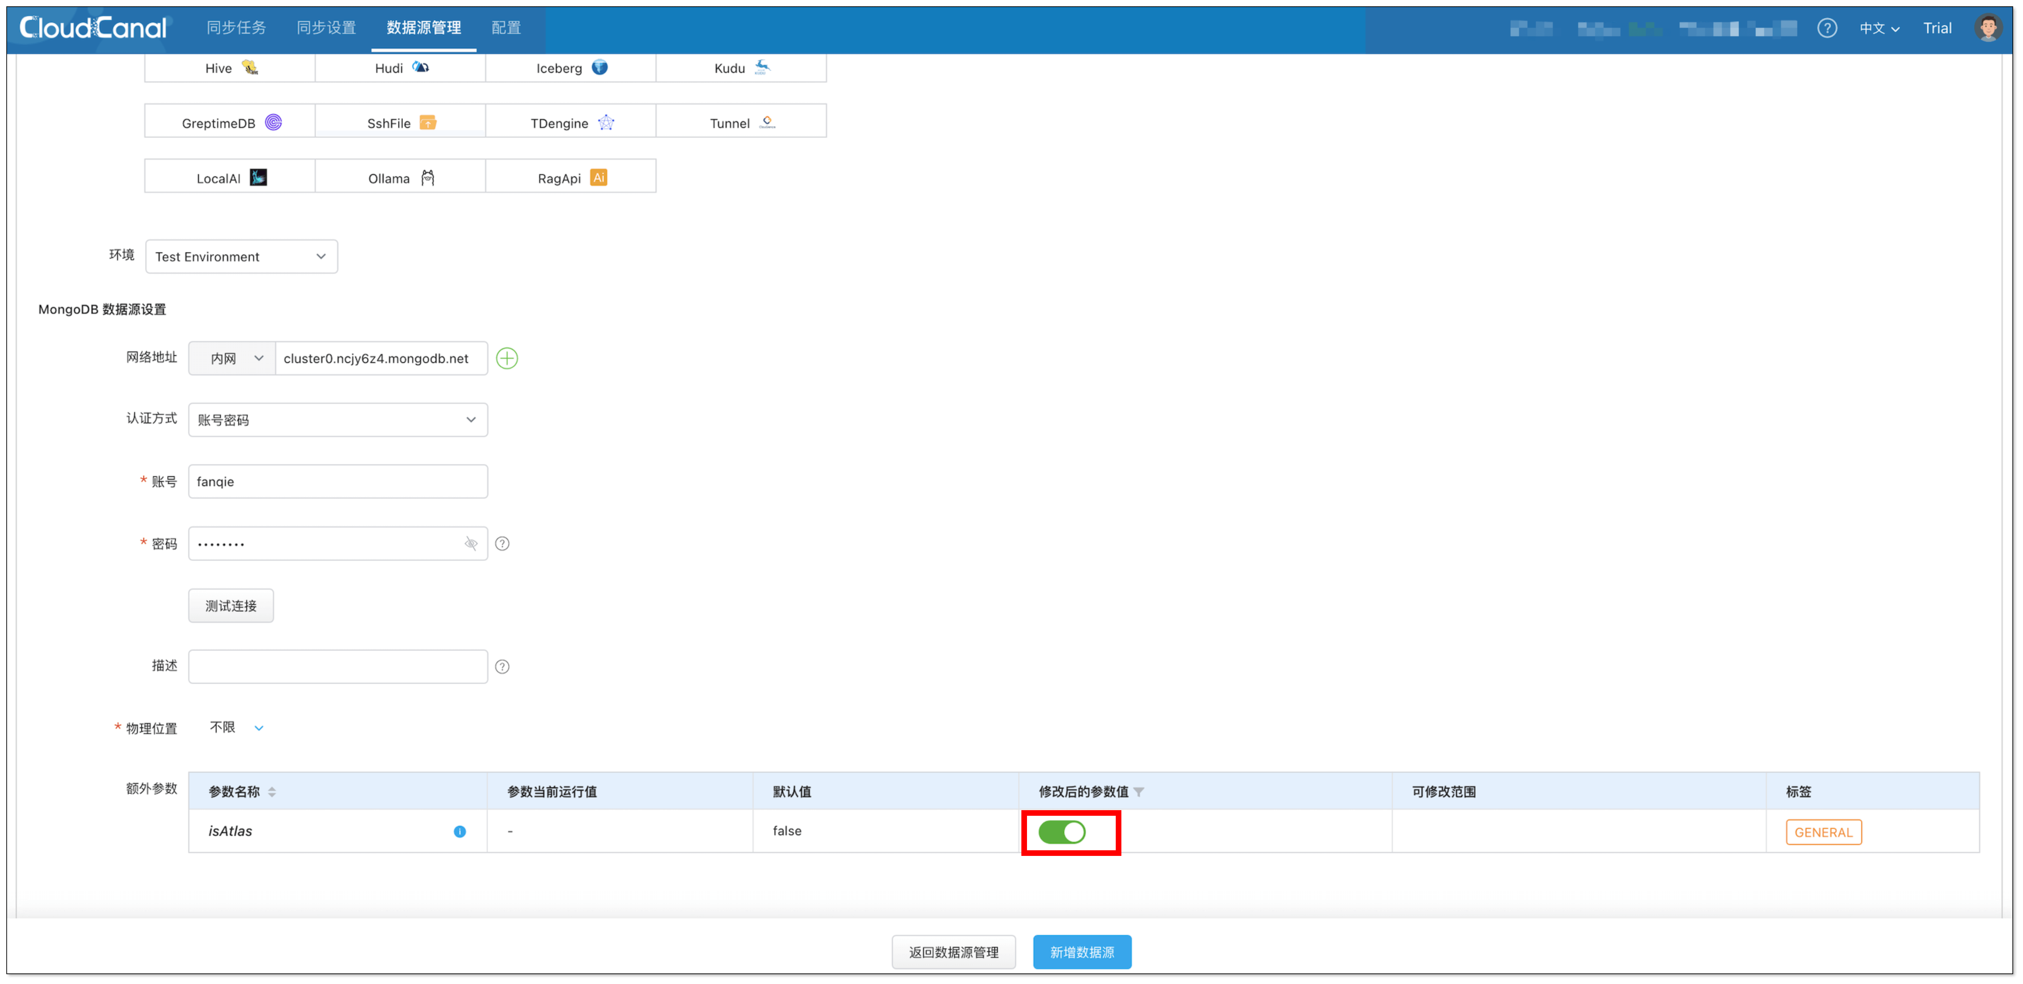Open the Test Environment dropdown
Screen dimensions: 2023x984
click(x=241, y=257)
